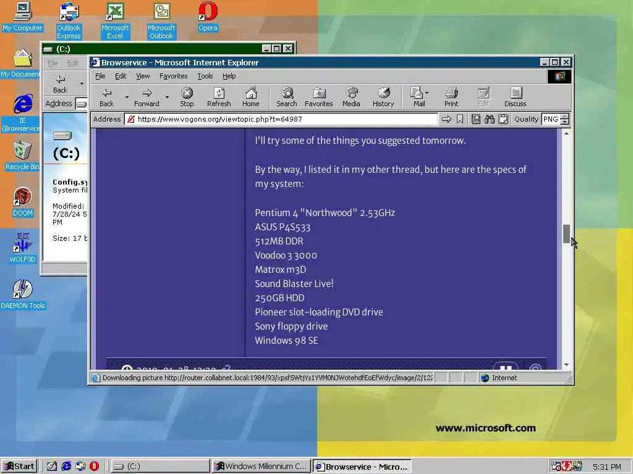Image resolution: width=633 pixels, height=474 pixels.
Task: Go to the Home page
Action: (x=251, y=97)
